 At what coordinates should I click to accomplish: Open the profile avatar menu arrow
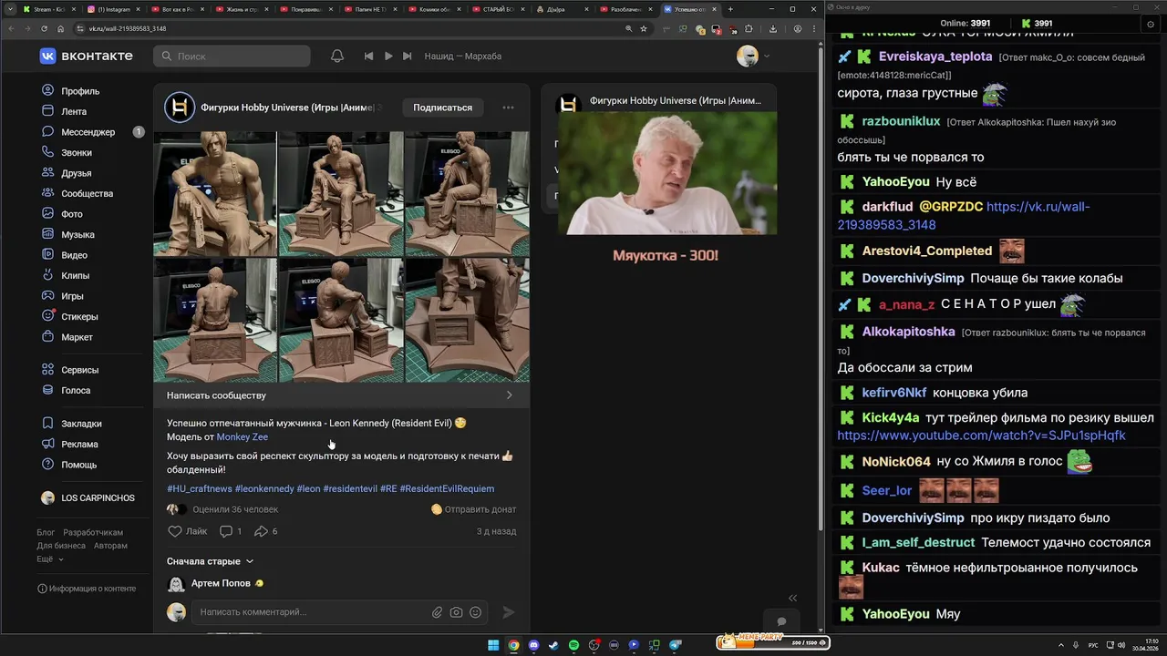(767, 56)
